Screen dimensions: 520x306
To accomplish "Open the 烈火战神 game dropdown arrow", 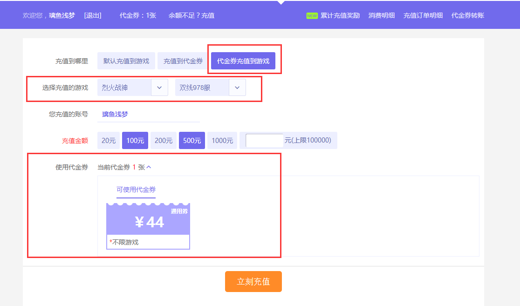I will 159,88.
